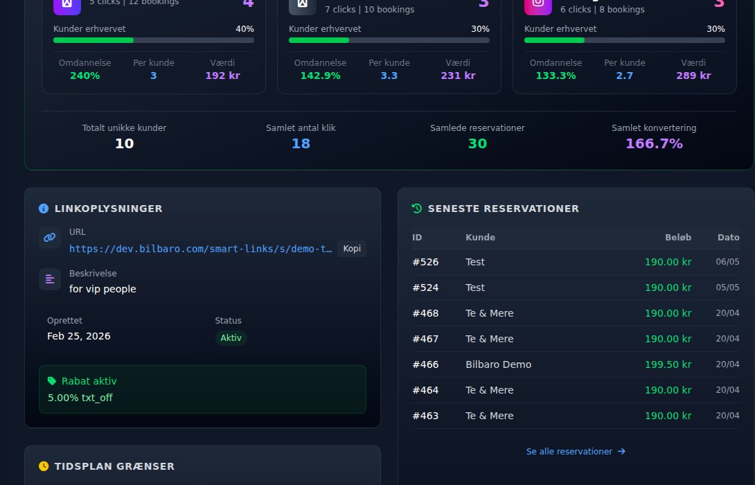This screenshot has width=755, height=485.
Task: Click the 289 kr Værdi value
Action: click(693, 76)
